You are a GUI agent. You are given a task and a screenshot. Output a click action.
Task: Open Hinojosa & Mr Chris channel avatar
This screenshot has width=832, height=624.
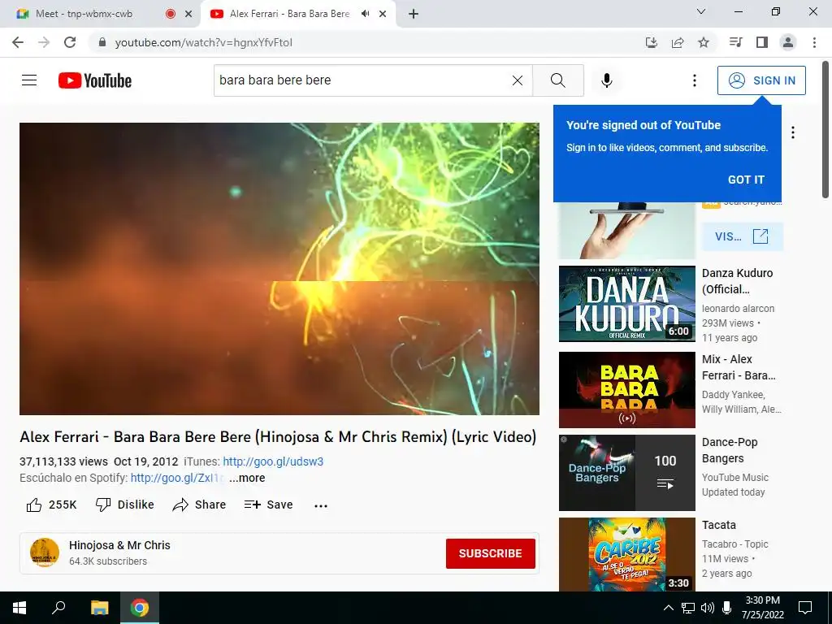point(45,552)
